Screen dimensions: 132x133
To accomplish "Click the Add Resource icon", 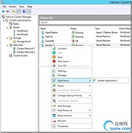I will (54, 110).
